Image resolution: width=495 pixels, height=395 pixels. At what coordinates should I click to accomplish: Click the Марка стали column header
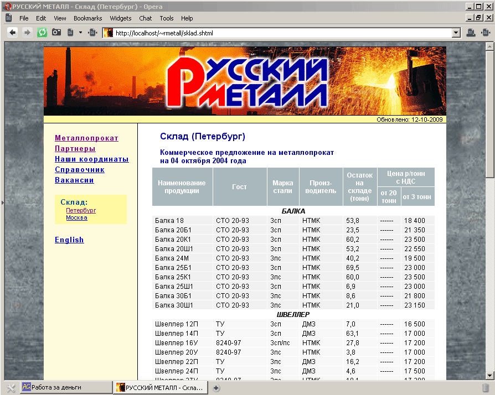[x=283, y=187]
